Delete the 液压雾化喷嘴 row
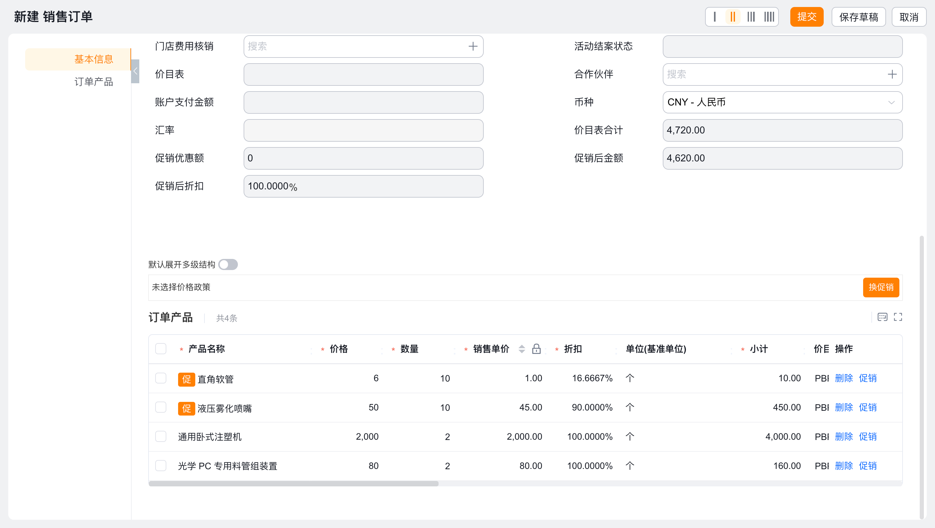935x528 pixels. point(844,407)
